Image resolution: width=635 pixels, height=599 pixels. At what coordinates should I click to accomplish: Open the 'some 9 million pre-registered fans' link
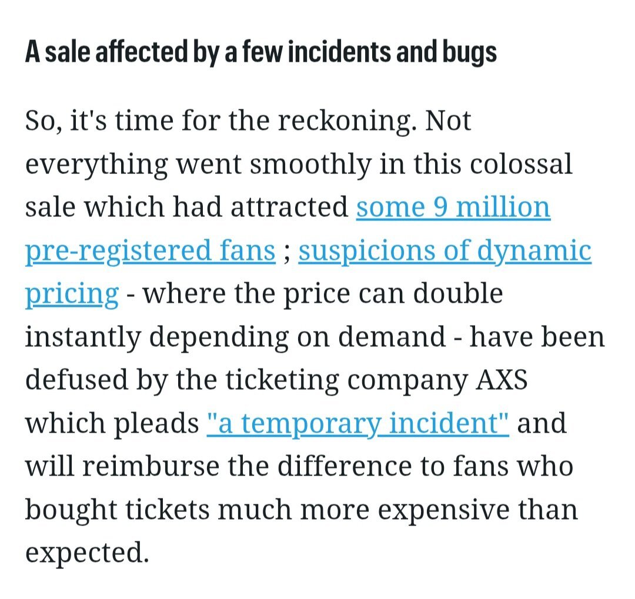point(453,207)
